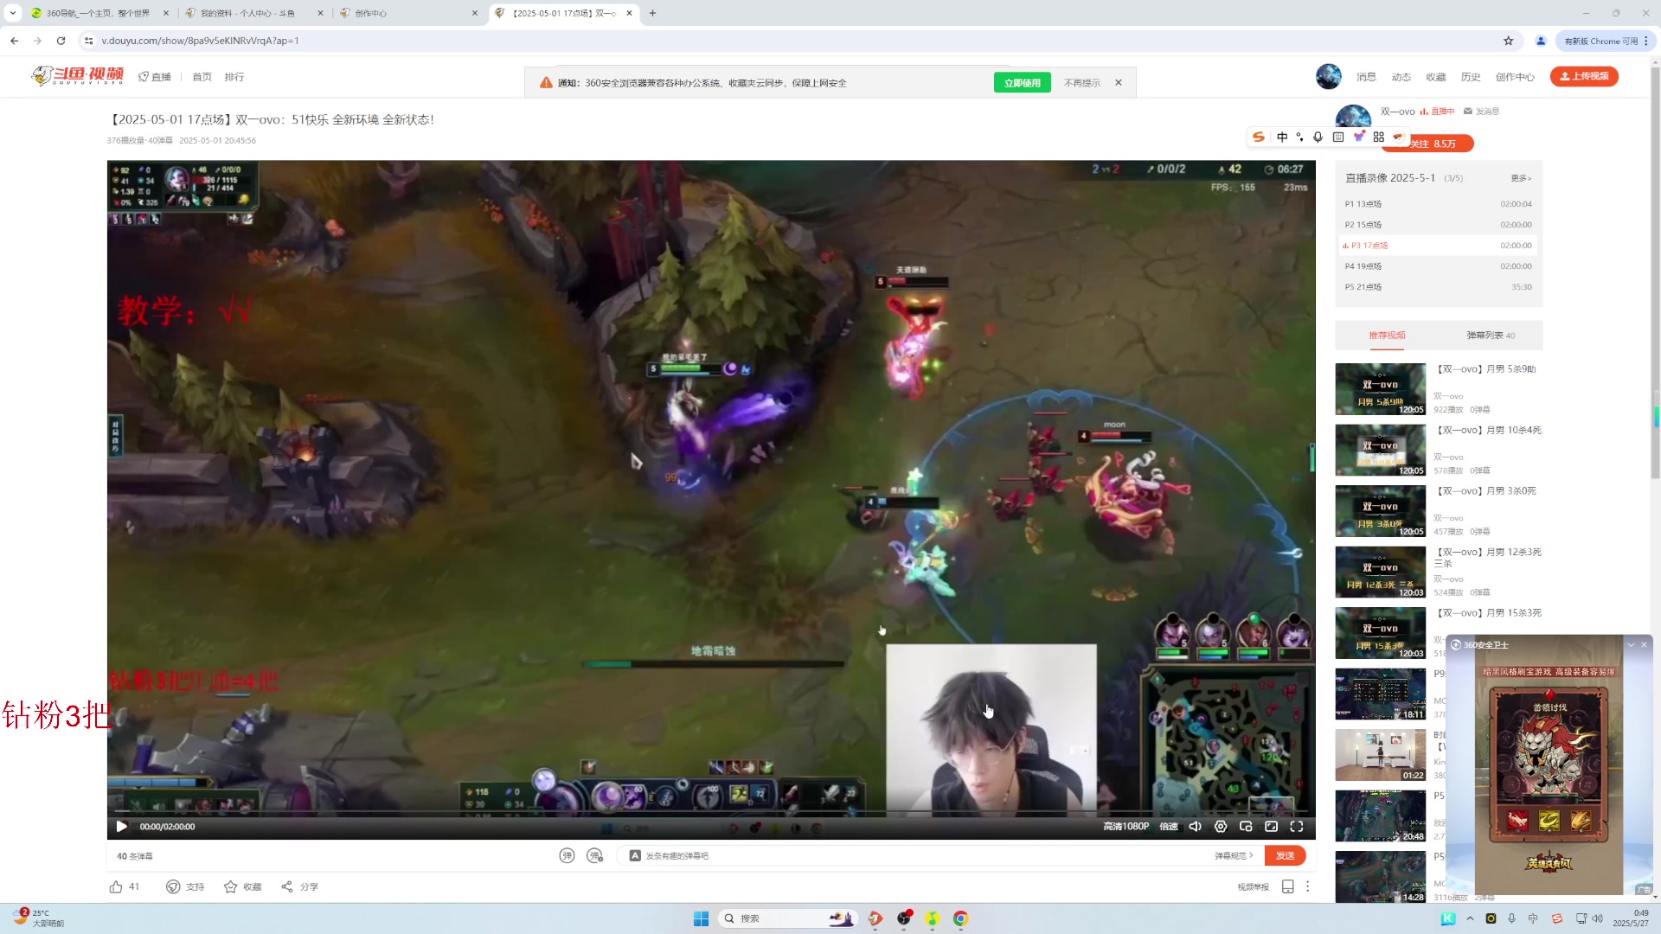Switch to the 弹幕列表 tab
1661x934 pixels.
1490,335
